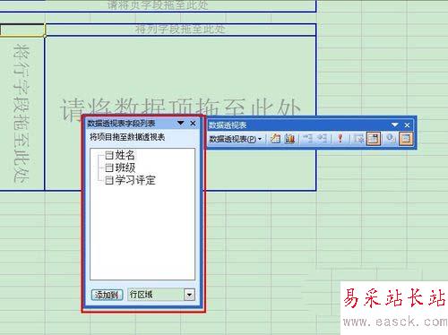Image resolution: width=448 pixels, height=335 pixels.
Task: Open the 数据透视表(P) toolbar menu
Action: 236,139
